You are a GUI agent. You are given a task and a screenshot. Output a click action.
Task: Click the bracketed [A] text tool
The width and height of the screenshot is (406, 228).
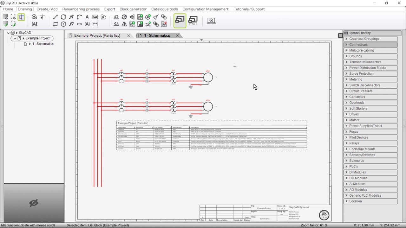click(34, 24)
